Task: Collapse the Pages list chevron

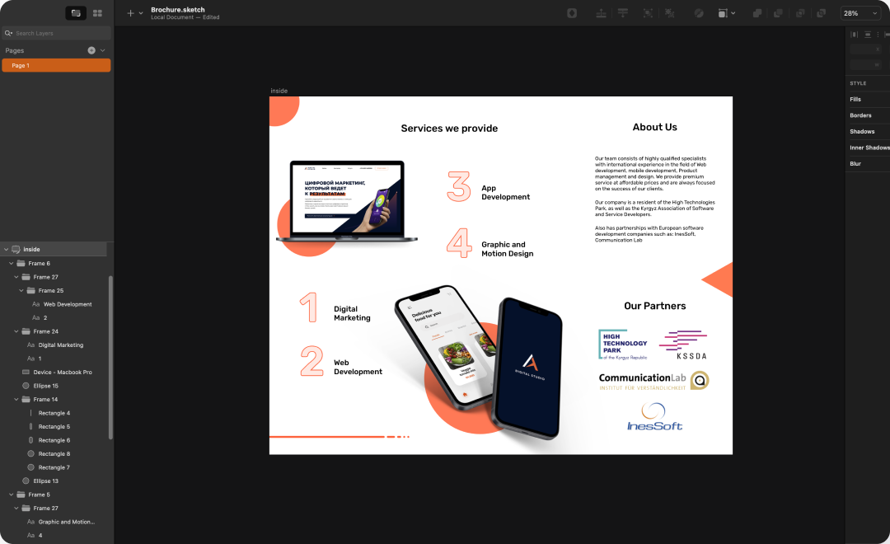Action: point(103,50)
